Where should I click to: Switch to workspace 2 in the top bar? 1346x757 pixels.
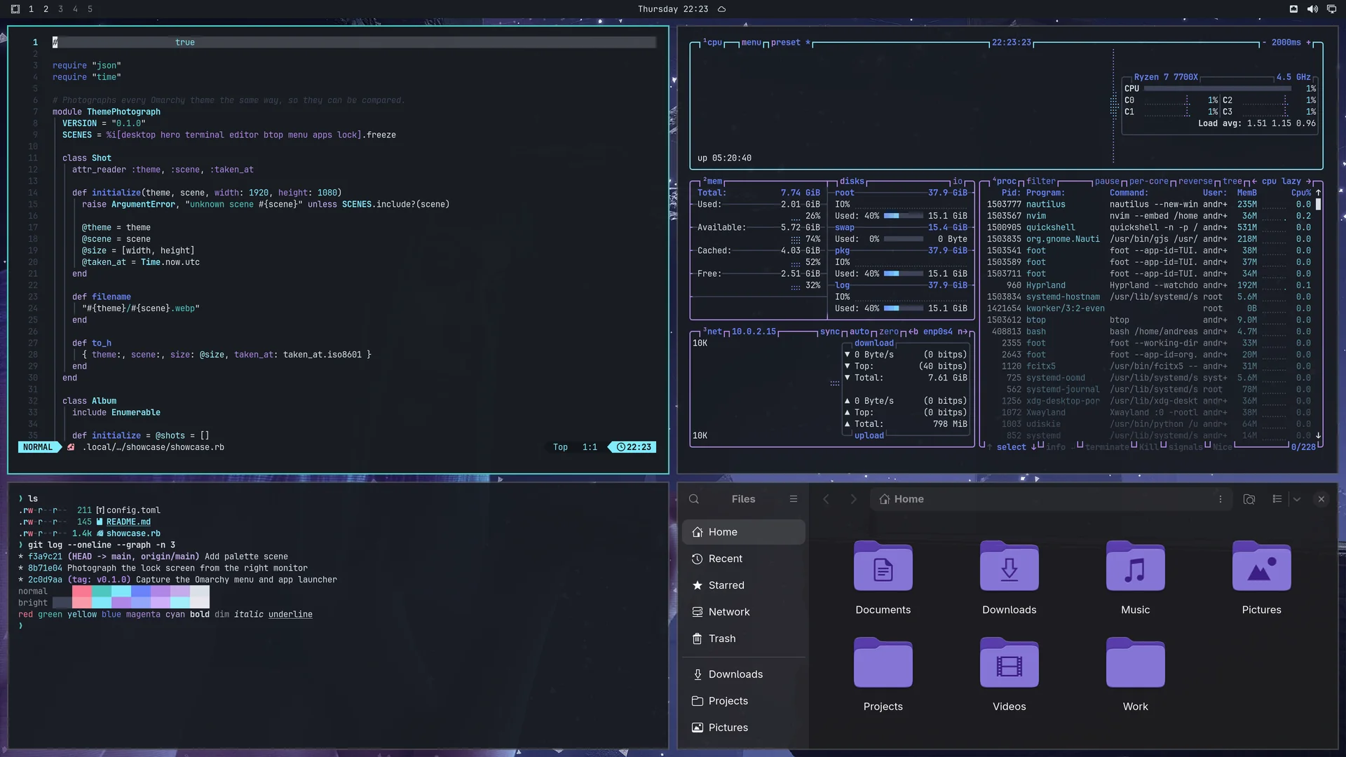coord(46,9)
